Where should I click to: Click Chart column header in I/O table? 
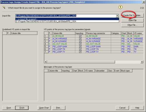tap(124, 33)
